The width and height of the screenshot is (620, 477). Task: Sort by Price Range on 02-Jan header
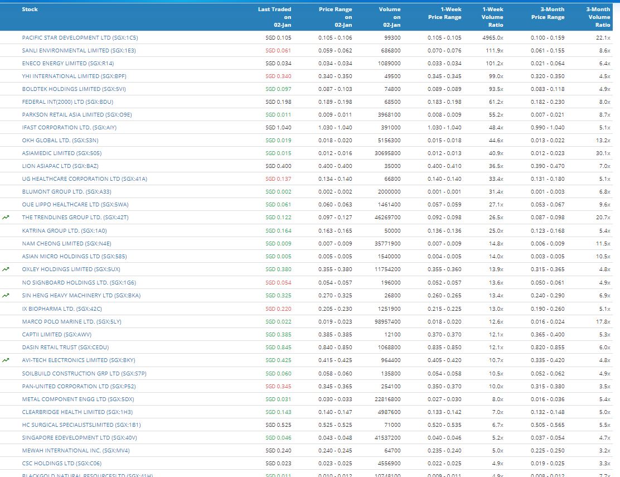[x=335, y=17]
